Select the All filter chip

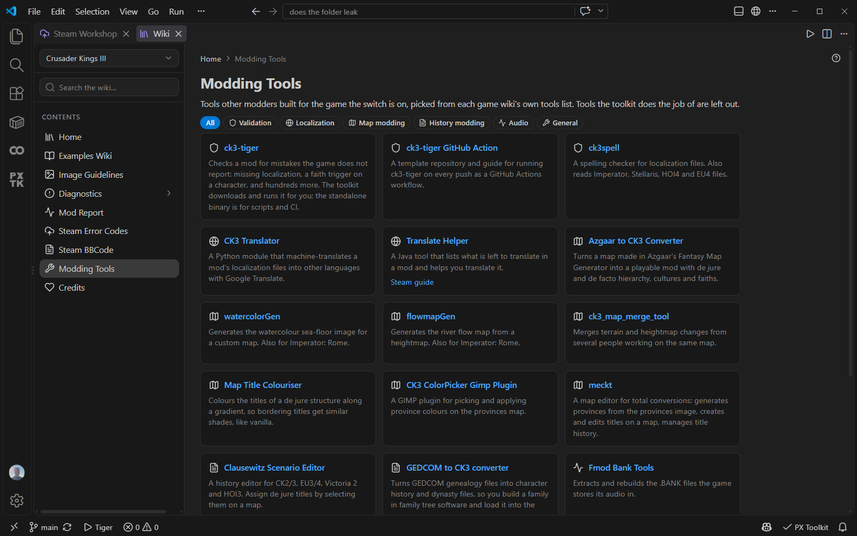(x=210, y=123)
